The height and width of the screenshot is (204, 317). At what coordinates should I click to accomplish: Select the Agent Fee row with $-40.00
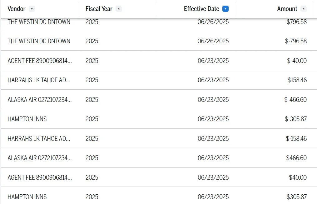159,60
